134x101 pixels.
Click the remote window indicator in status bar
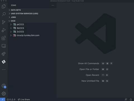[3, 99]
